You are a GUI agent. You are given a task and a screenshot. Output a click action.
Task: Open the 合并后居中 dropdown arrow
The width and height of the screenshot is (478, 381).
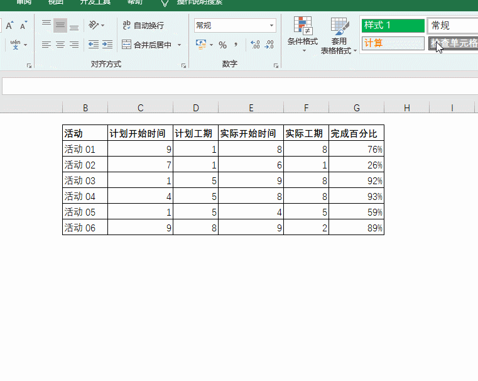point(179,45)
